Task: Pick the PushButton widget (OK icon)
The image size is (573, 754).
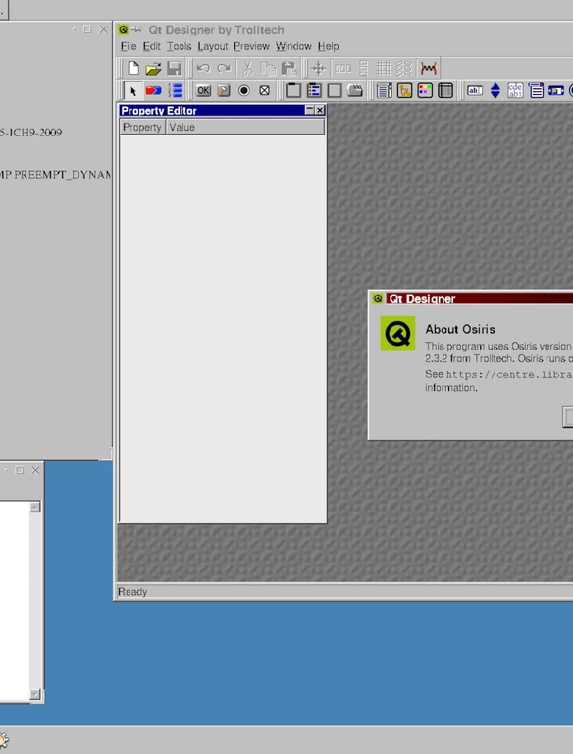Action: click(203, 91)
